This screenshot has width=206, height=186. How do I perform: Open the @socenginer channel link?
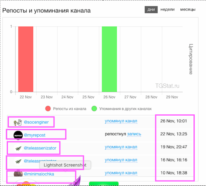tap(36, 122)
